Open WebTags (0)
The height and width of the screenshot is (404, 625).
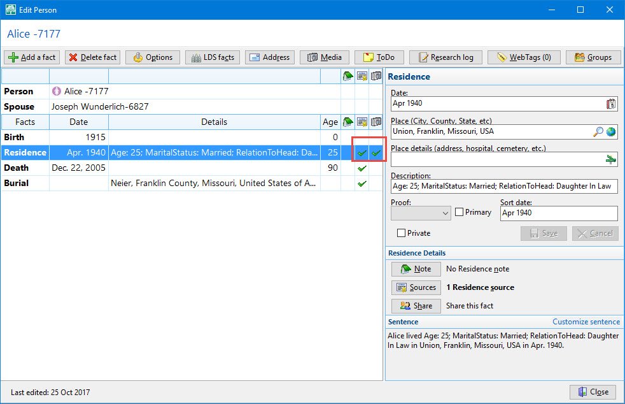[524, 57]
